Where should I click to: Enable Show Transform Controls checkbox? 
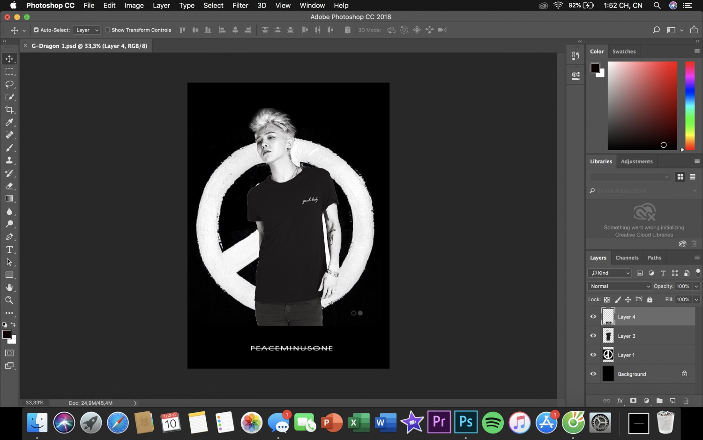tap(107, 30)
